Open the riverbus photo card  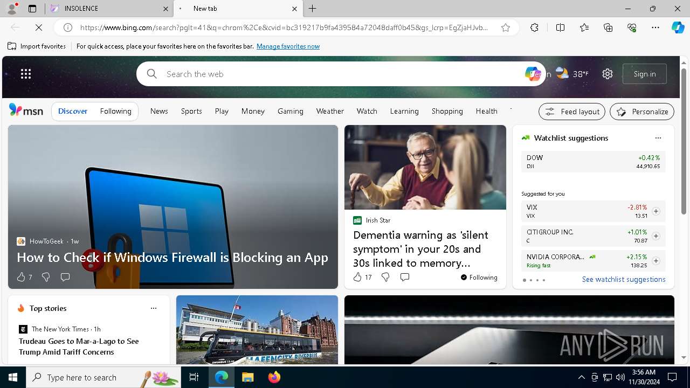click(x=257, y=330)
